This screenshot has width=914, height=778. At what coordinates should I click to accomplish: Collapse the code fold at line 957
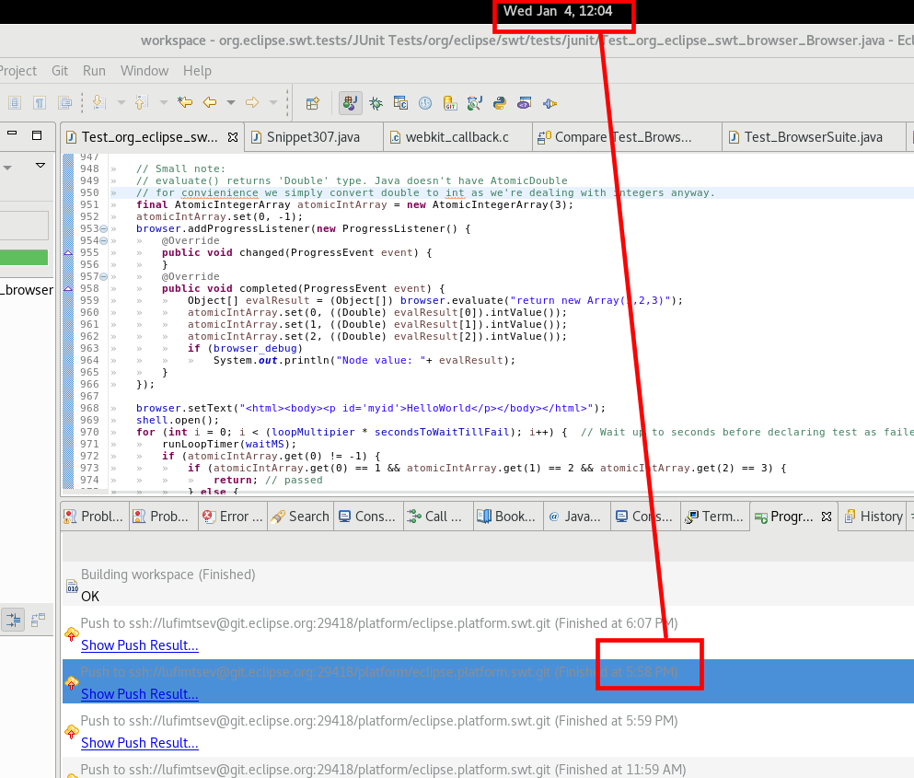(101, 276)
